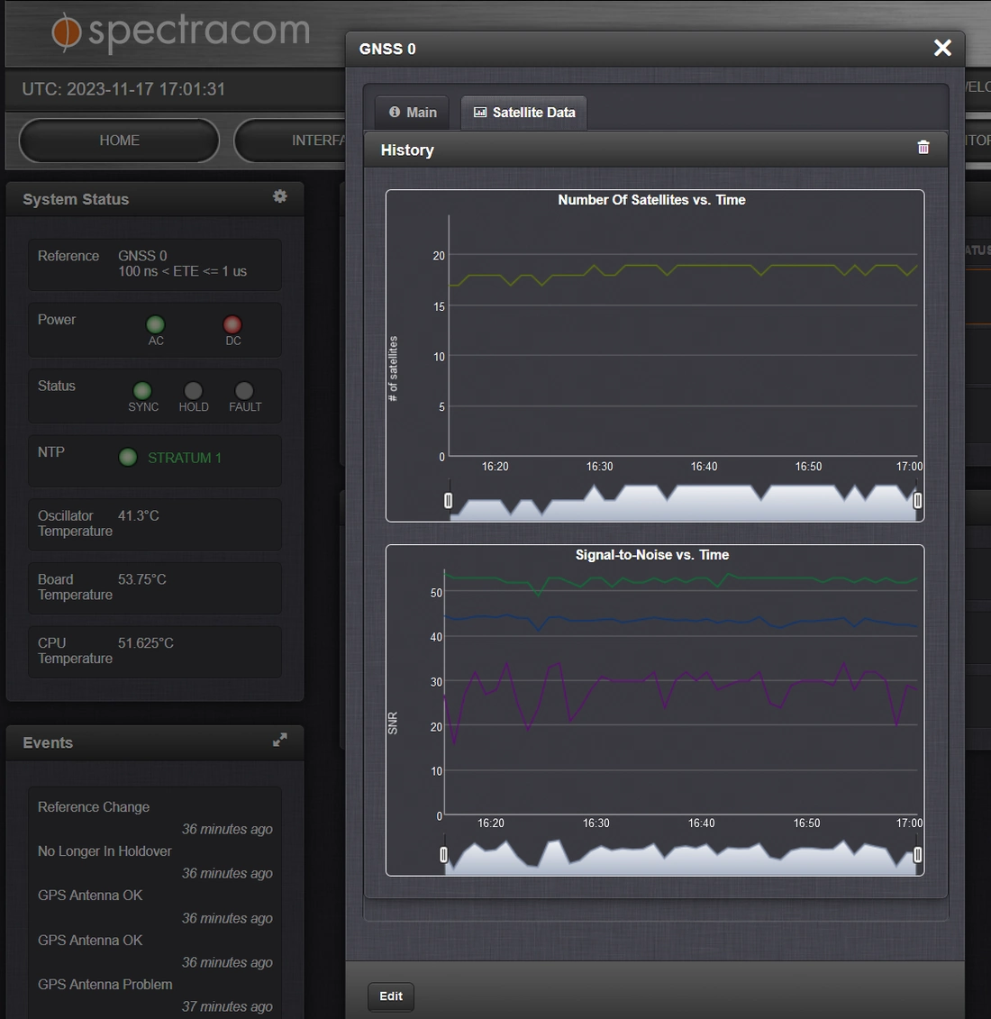This screenshot has width=991, height=1019.
Task: Click the FAULT status indicator
Action: 244,391
